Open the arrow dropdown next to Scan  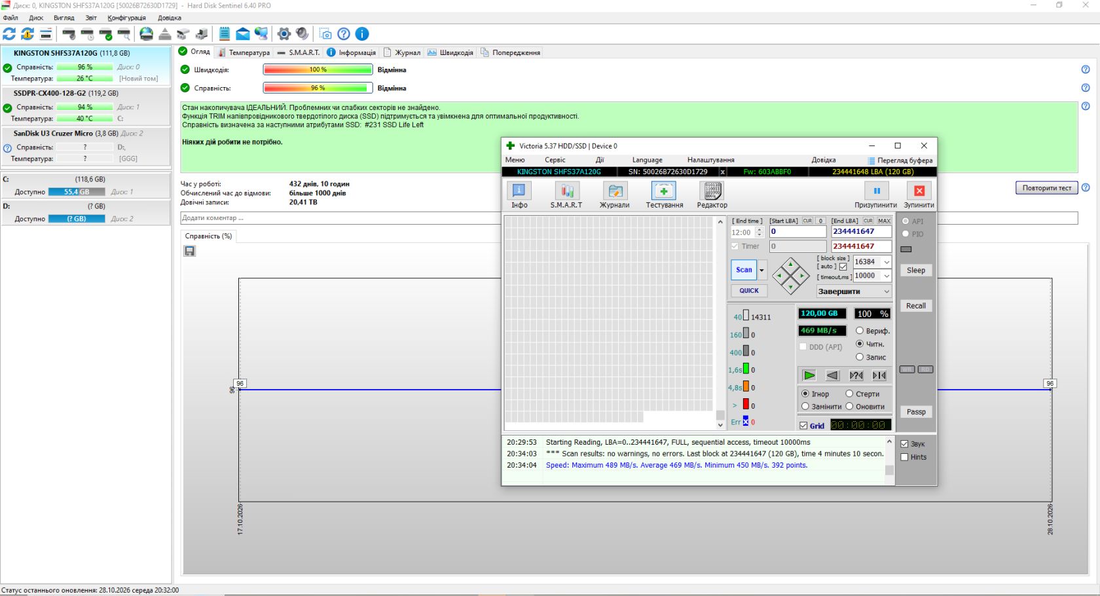pyautogui.click(x=761, y=270)
